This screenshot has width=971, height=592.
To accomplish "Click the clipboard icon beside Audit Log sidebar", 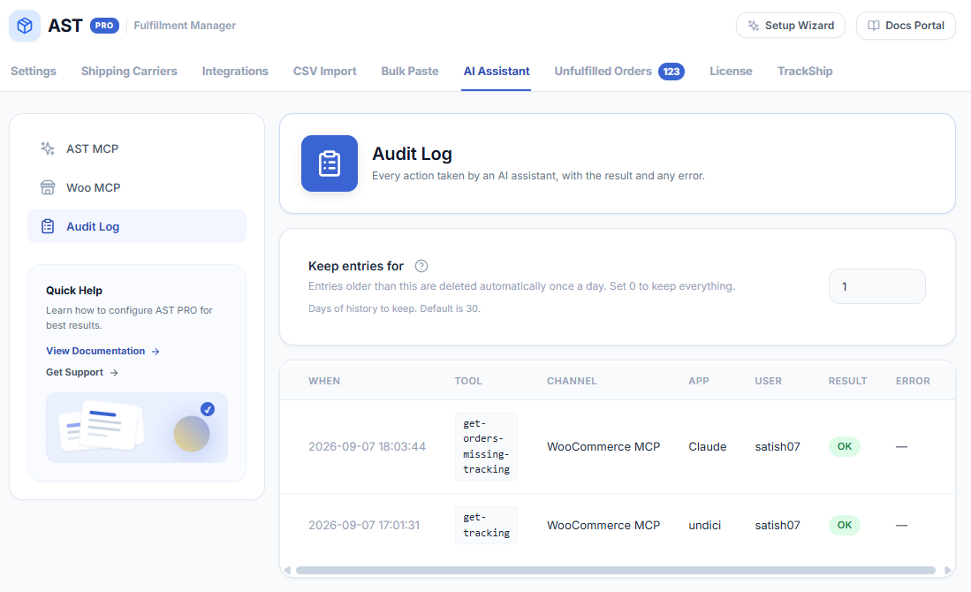I will coord(48,227).
